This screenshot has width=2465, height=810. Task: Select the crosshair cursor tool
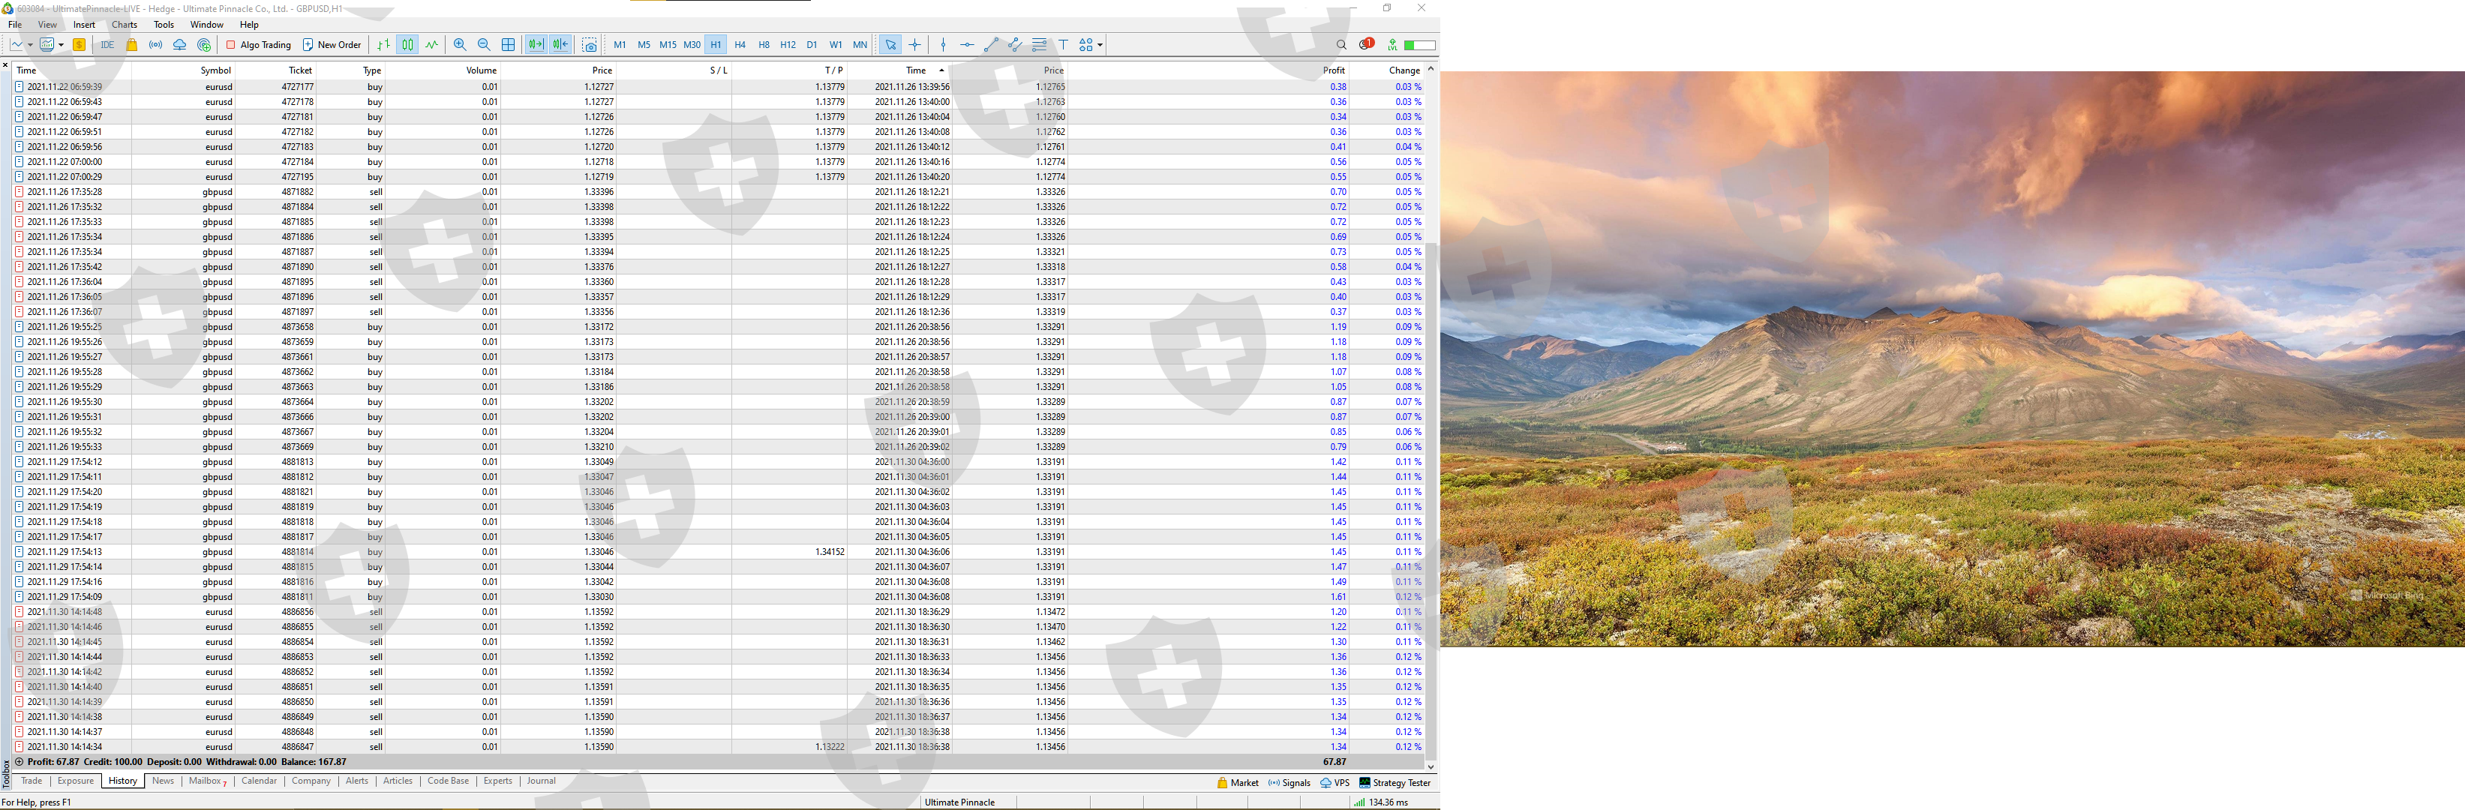point(916,45)
